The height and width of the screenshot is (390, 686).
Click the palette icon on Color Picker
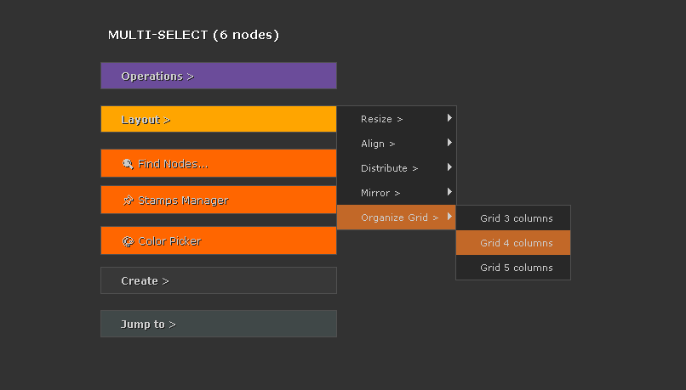[x=128, y=241]
